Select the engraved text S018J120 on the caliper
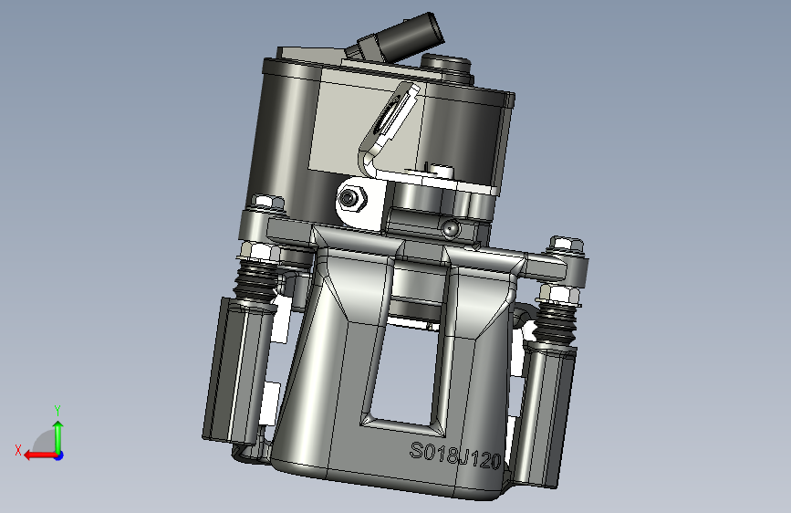Viewport: 791px width, 513px height. pyautogui.click(x=455, y=455)
